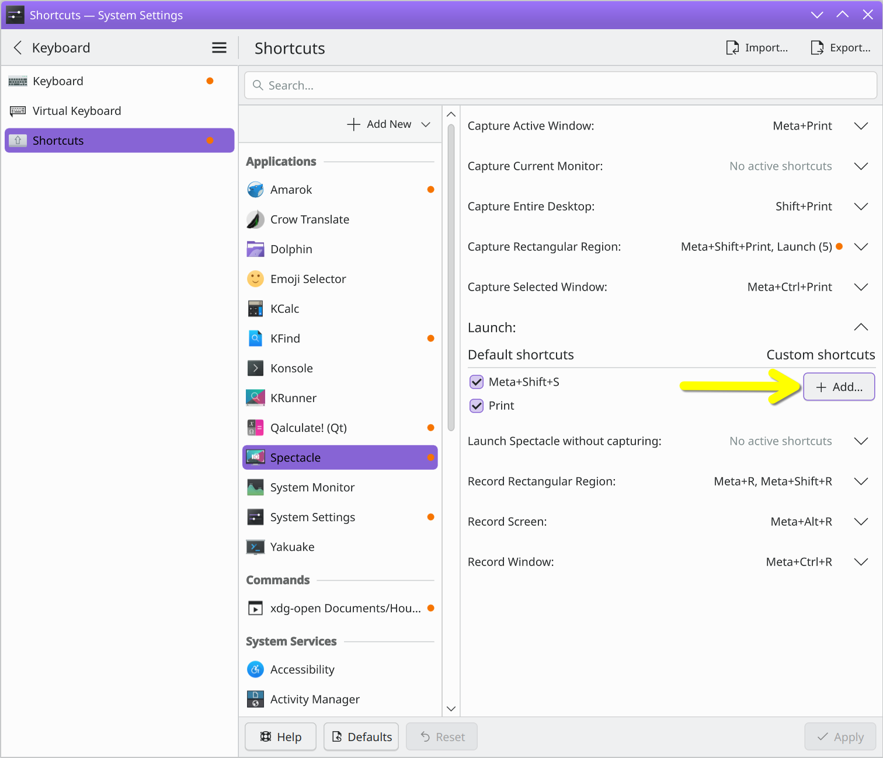
Task: Click the System Settings list icon
Action: click(x=255, y=517)
